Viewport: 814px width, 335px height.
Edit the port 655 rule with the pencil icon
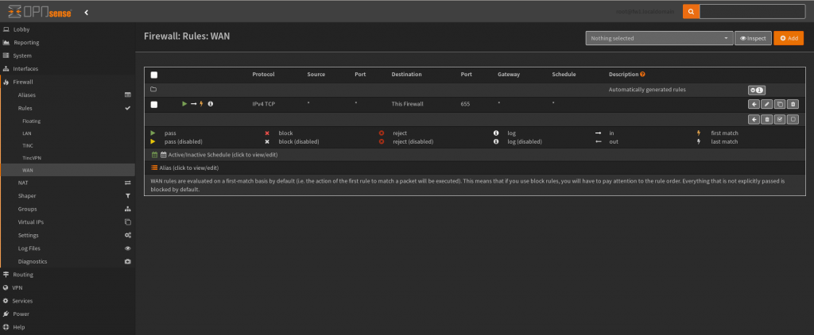coord(766,104)
